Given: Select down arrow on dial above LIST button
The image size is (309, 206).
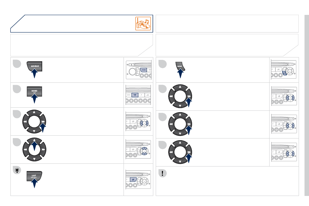Looking at the screenshot, I should (34, 159).
